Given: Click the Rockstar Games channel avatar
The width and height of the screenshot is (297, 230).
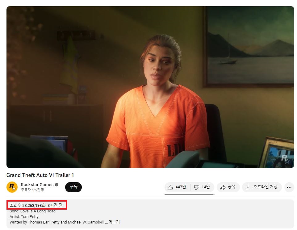Looking at the screenshot, I should point(12,187).
